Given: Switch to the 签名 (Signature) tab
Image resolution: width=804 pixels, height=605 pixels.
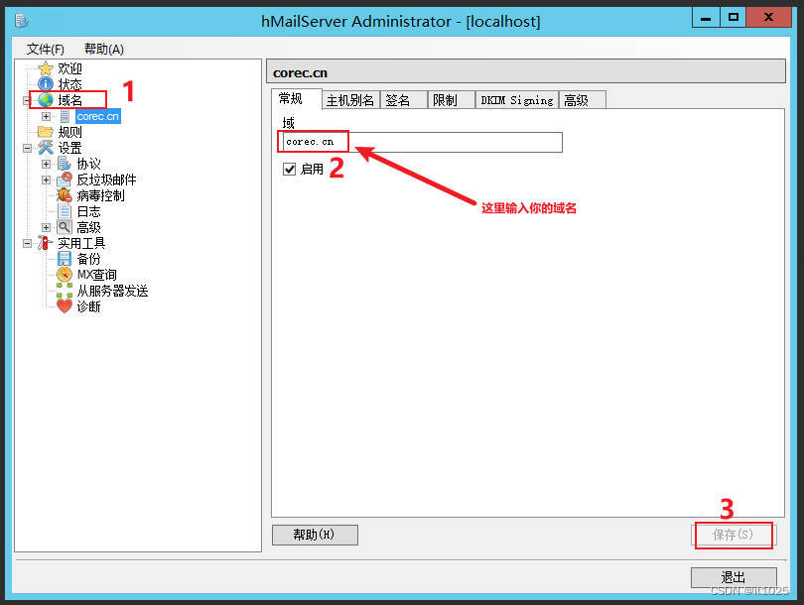Looking at the screenshot, I should coord(404,100).
